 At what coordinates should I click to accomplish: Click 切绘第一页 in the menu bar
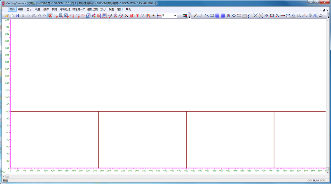pos(79,9)
